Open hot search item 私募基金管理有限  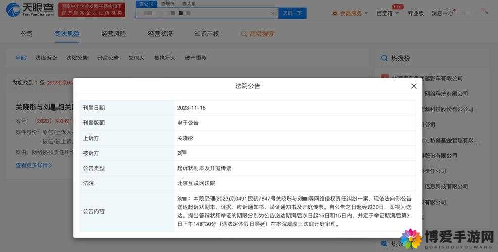[x=451, y=140]
